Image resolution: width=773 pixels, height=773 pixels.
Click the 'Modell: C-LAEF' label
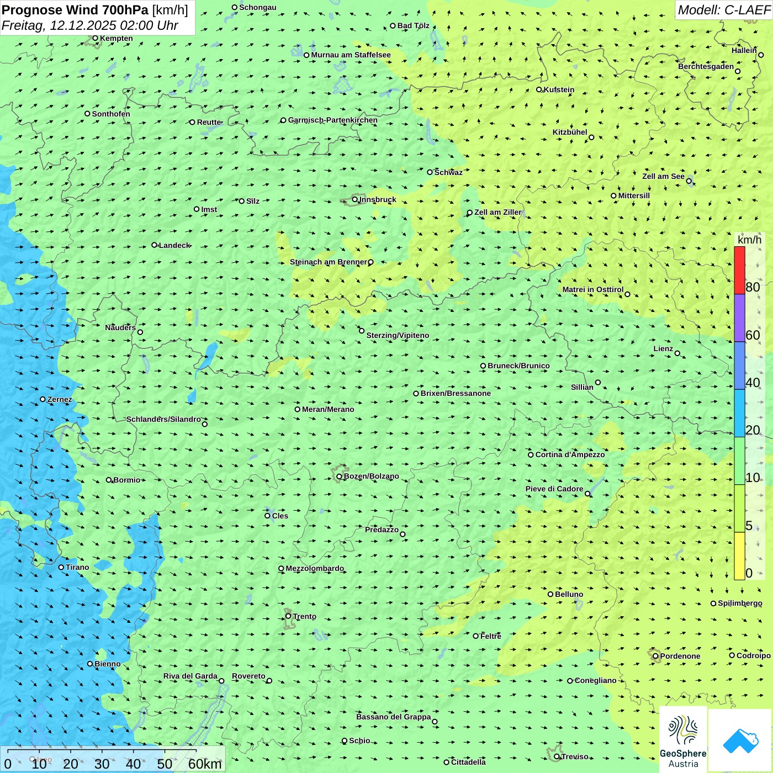724,10
